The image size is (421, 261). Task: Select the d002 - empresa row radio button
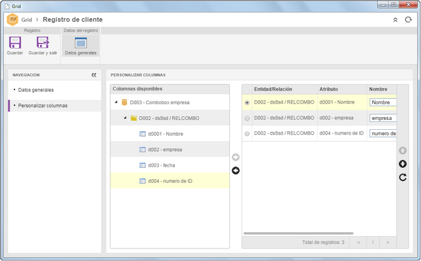pyautogui.click(x=247, y=118)
